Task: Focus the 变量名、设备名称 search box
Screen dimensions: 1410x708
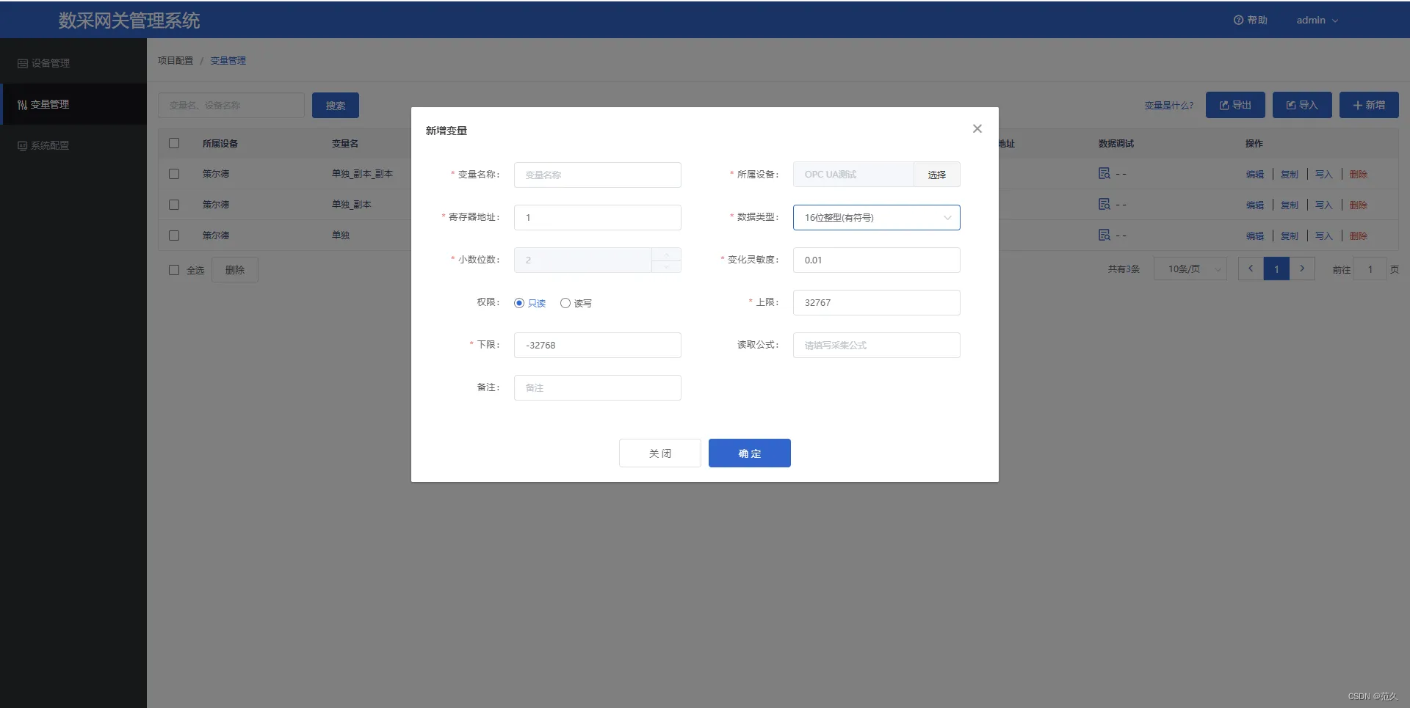Action: (x=231, y=105)
